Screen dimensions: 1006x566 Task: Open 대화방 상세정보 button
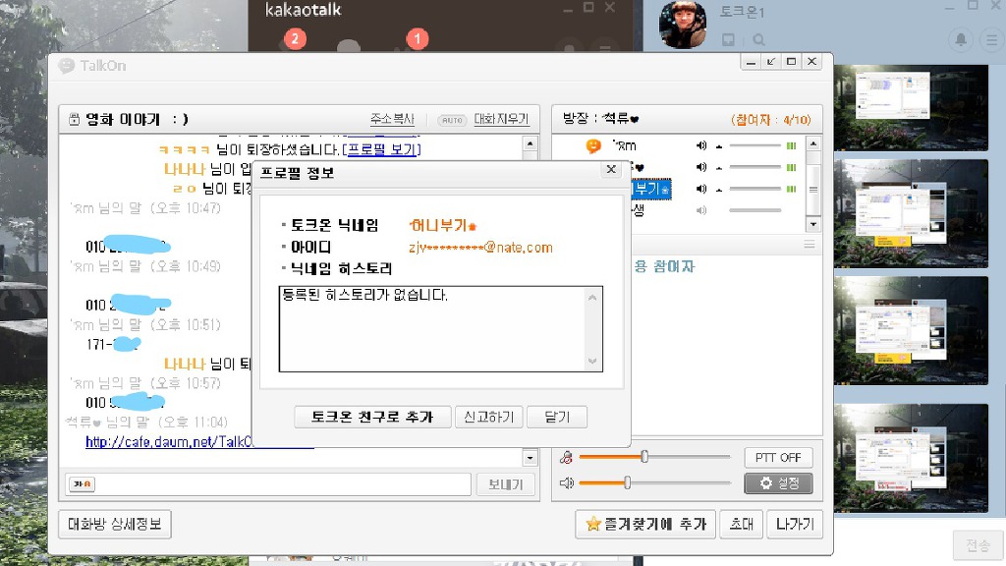coord(115,525)
